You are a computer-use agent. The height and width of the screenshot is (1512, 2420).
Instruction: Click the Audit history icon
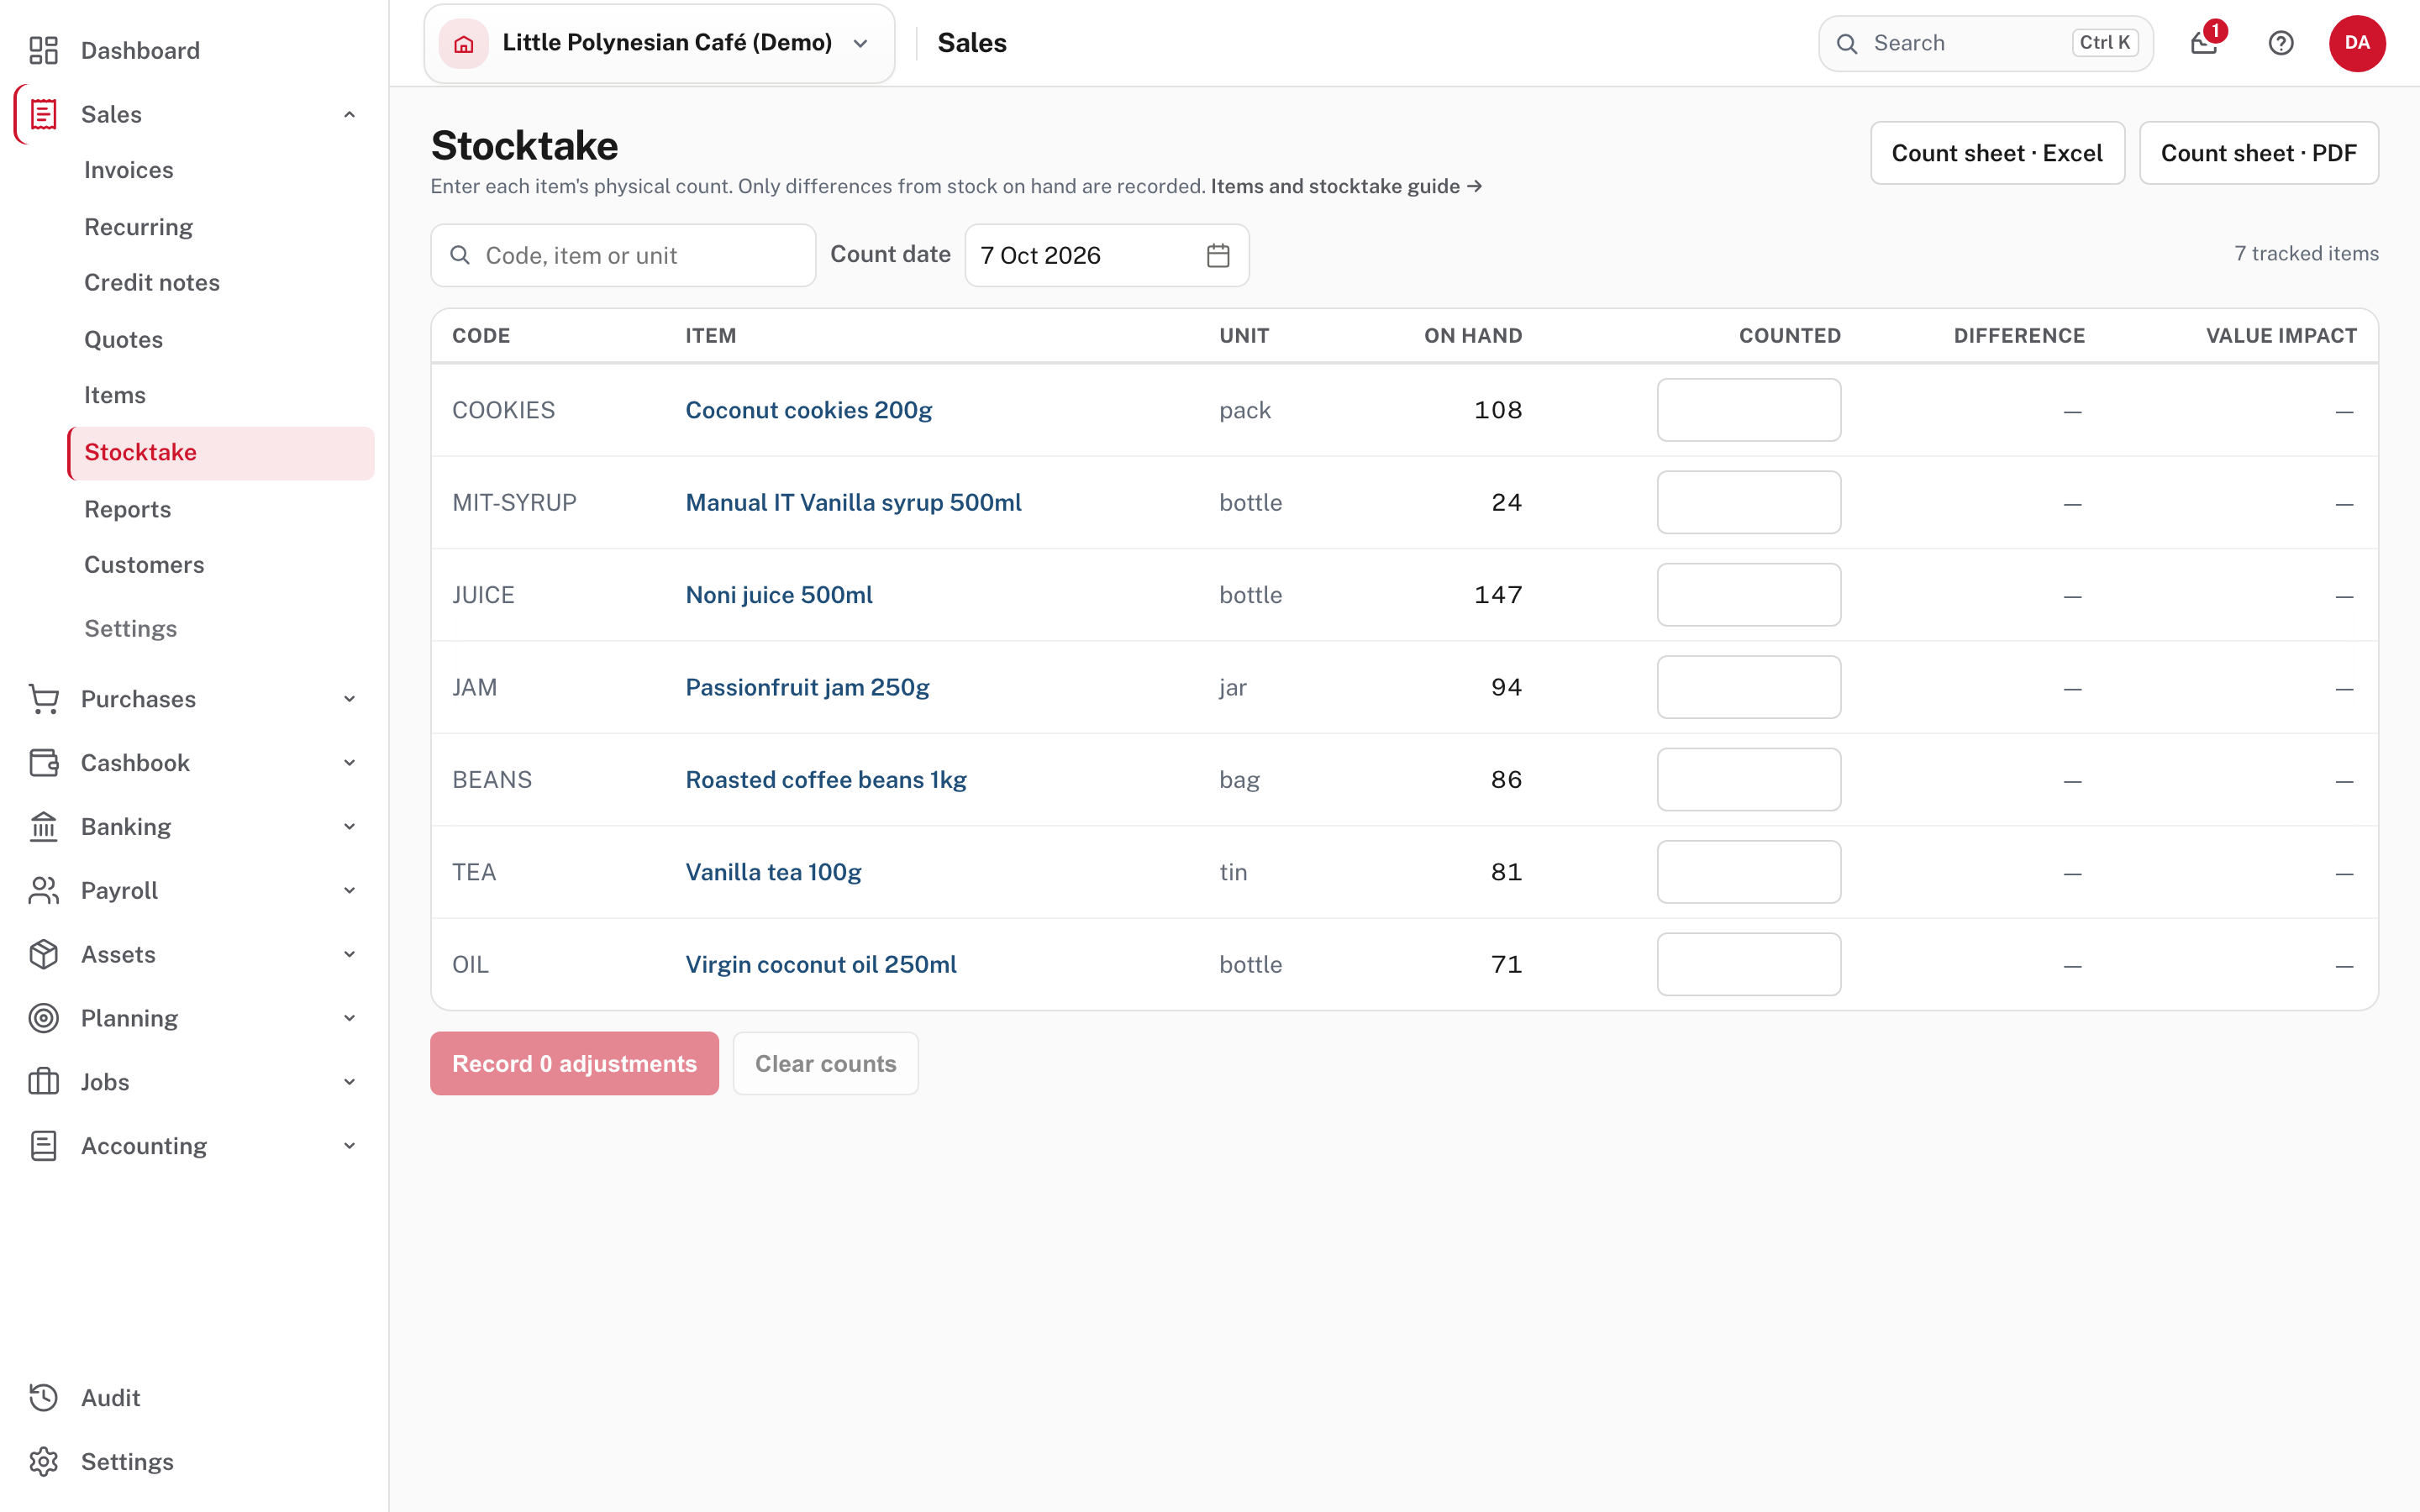point(43,1398)
